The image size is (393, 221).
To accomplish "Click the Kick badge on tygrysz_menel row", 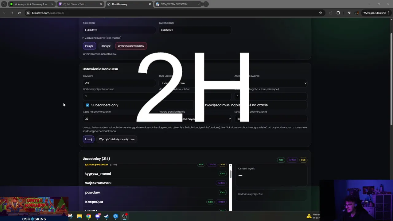I will (x=222, y=174).
